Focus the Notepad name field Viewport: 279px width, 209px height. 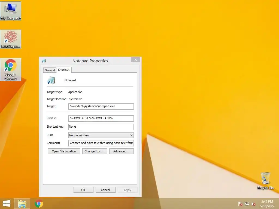pos(70,80)
